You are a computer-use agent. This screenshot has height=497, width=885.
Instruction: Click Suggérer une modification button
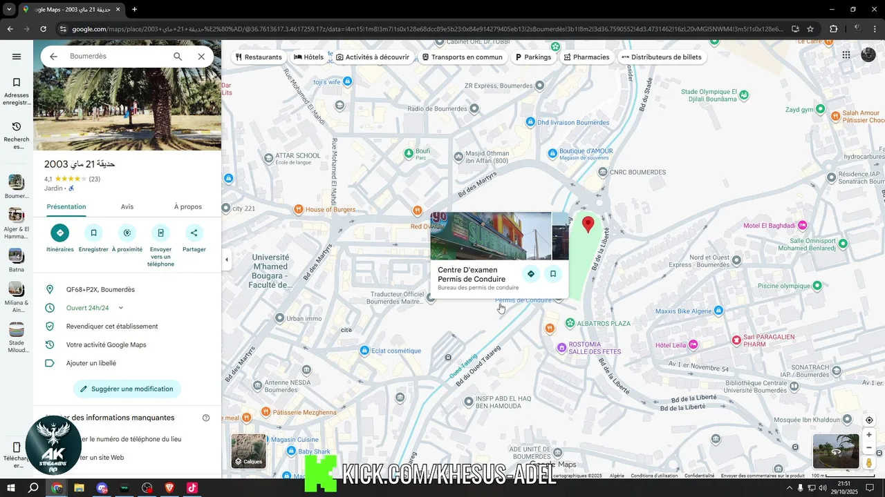[127, 389]
